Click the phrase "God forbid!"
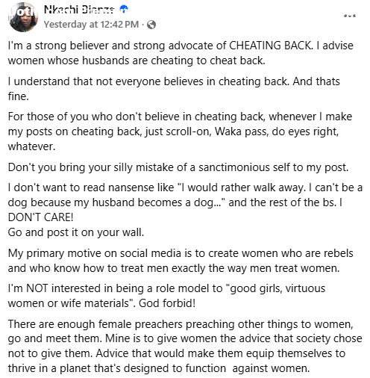The width and height of the screenshot is (370, 378). tap(167, 303)
